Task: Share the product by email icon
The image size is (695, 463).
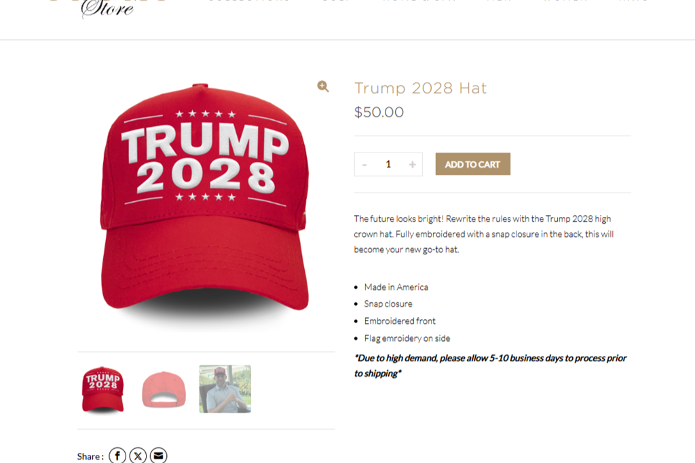Action: [158, 456]
